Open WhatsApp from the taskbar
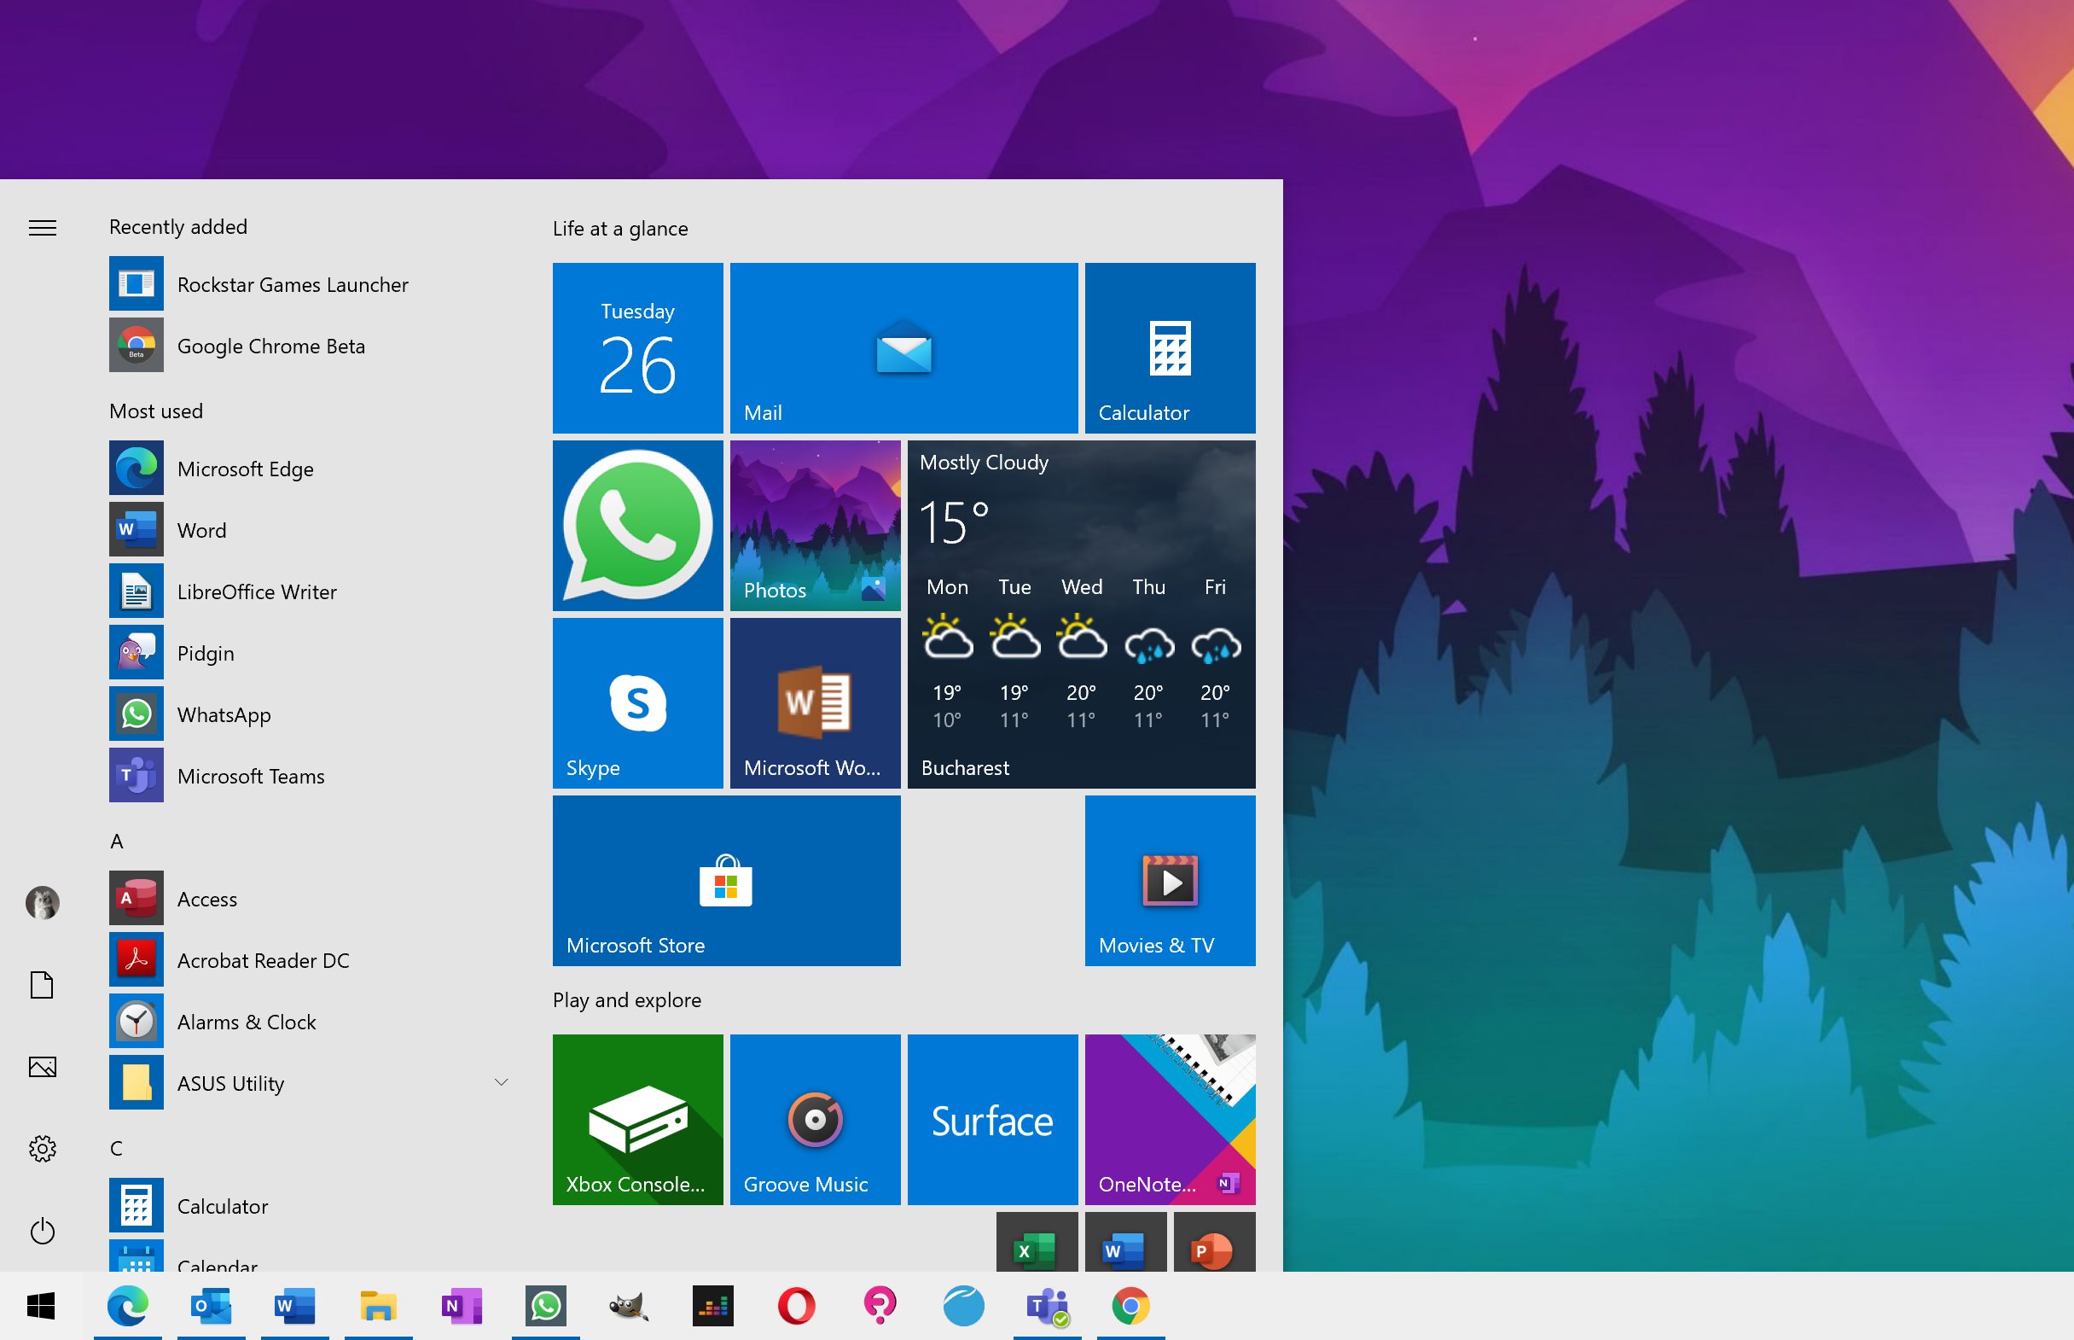 pos(546,1306)
